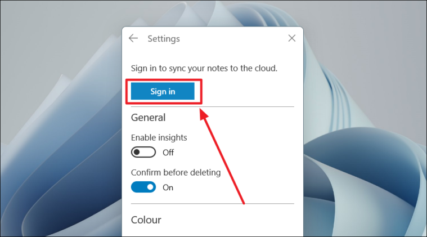Viewport: 427px width, 237px height.
Task: Click the red arrow annotation pointing at Sign in
Action: [222, 156]
